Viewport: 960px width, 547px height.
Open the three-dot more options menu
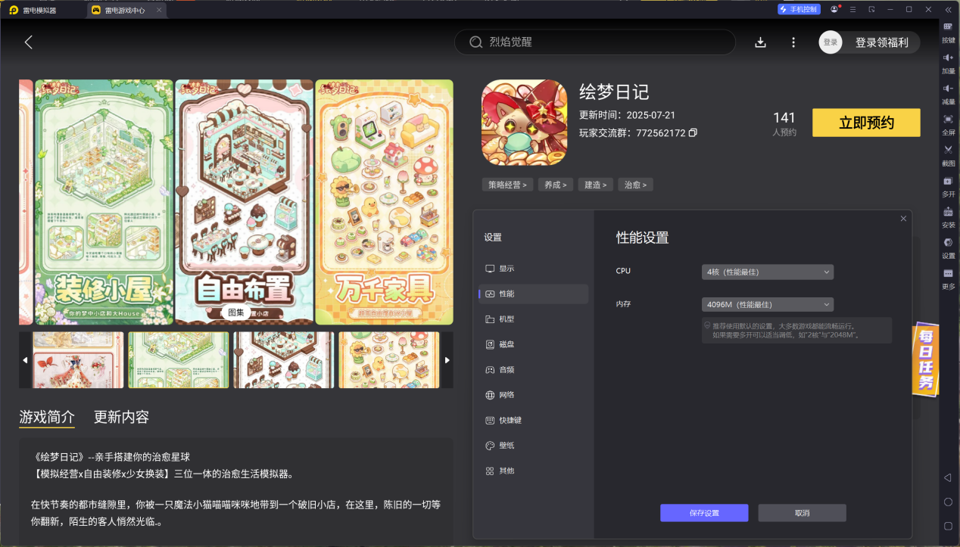point(793,42)
